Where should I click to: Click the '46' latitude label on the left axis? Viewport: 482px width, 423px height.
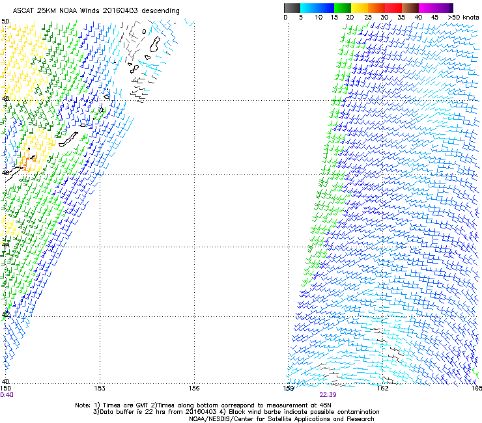[x=5, y=173]
